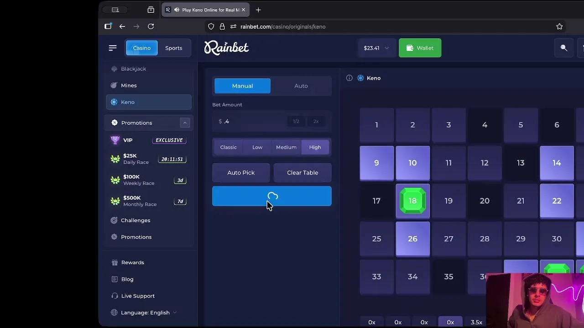Select the Manual betting tab
The image size is (584, 328).
point(242,86)
